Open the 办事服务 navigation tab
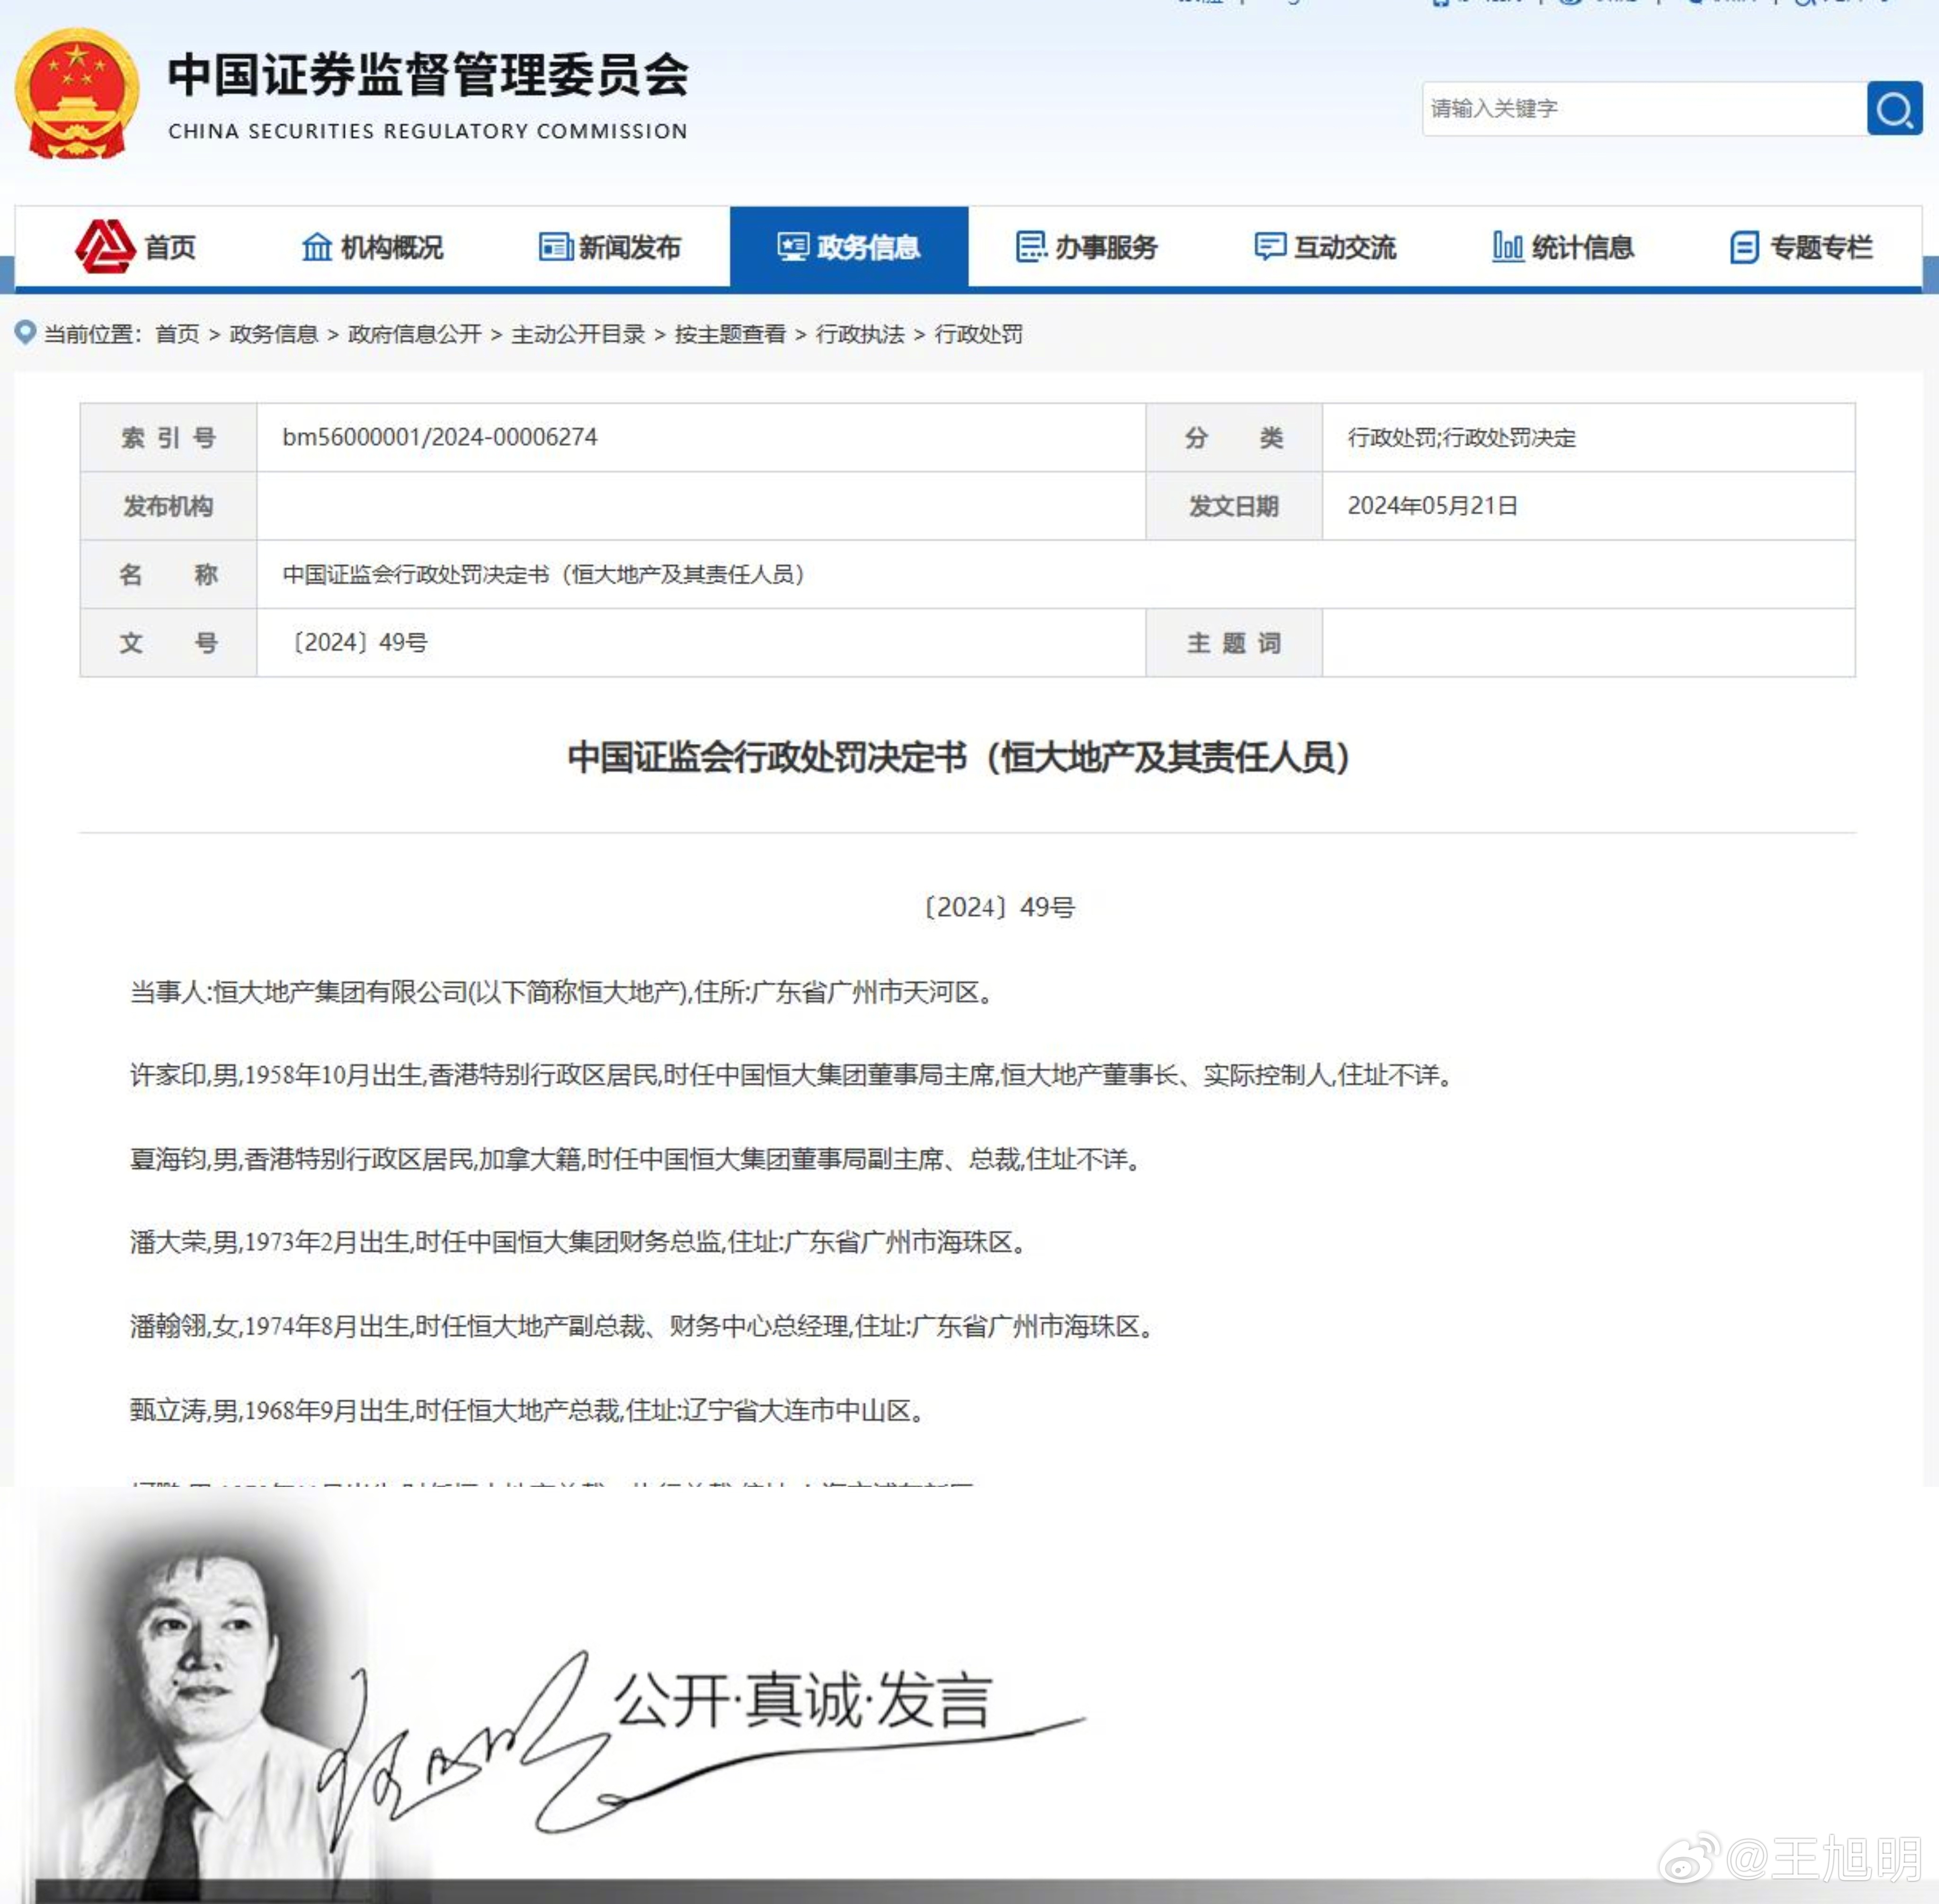1939x1904 pixels. (x=1087, y=246)
